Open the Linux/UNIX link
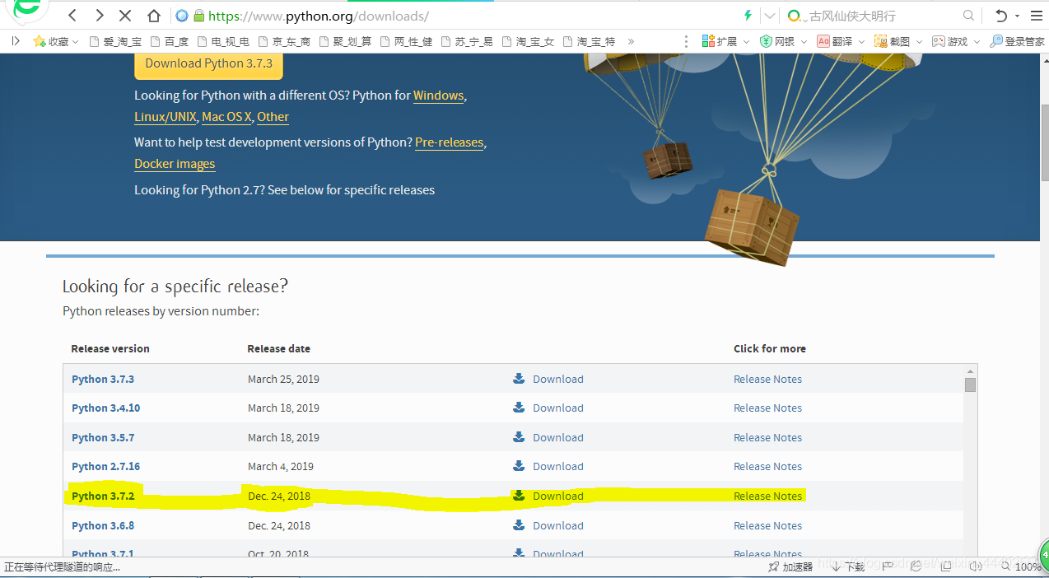The image size is (1049, 578). 166,117
